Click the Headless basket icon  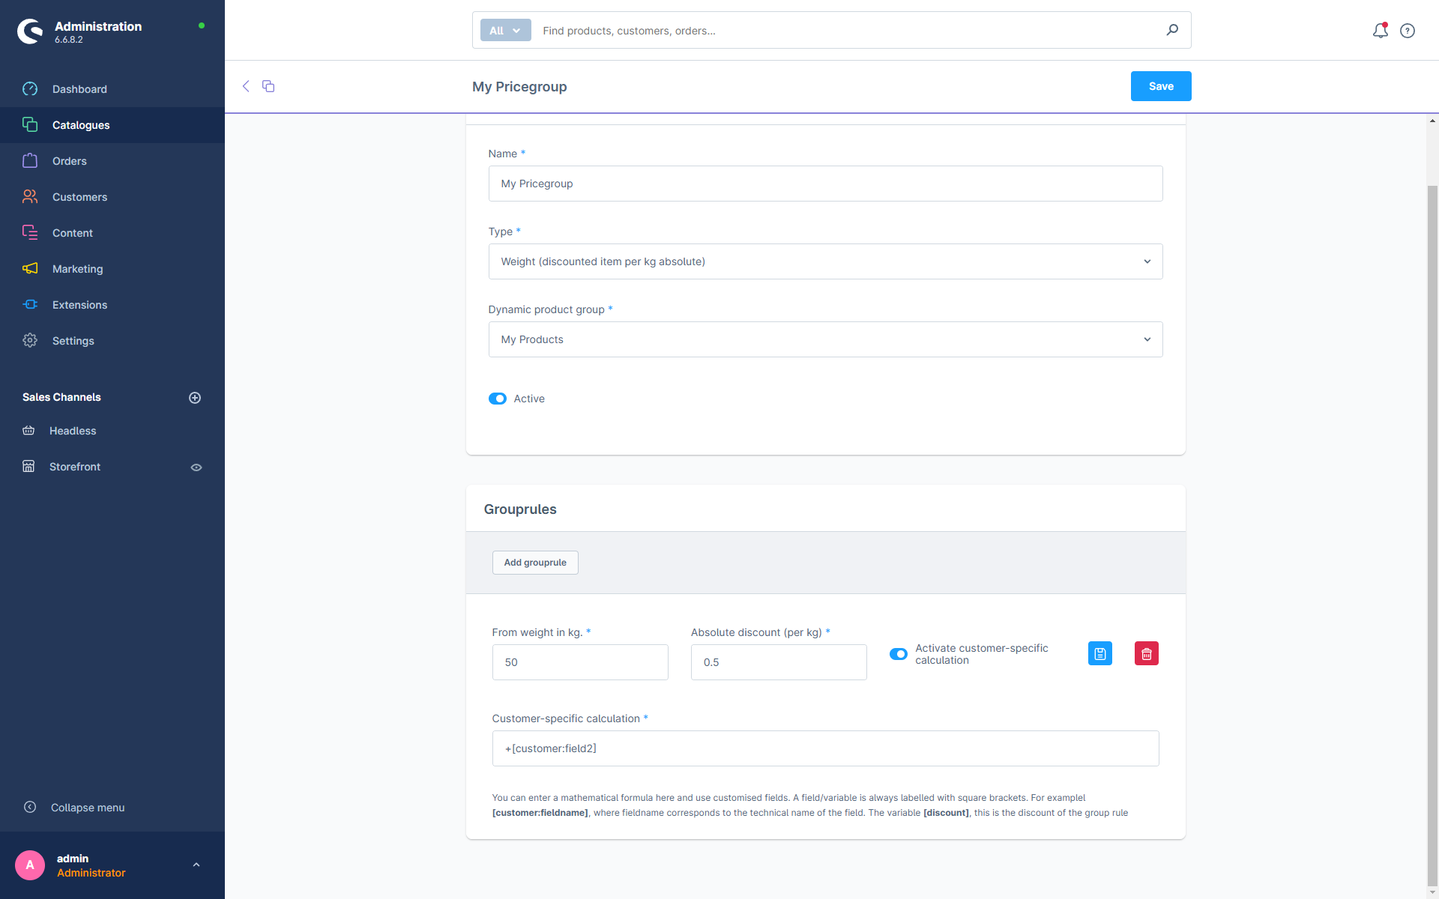pos(28,430)
